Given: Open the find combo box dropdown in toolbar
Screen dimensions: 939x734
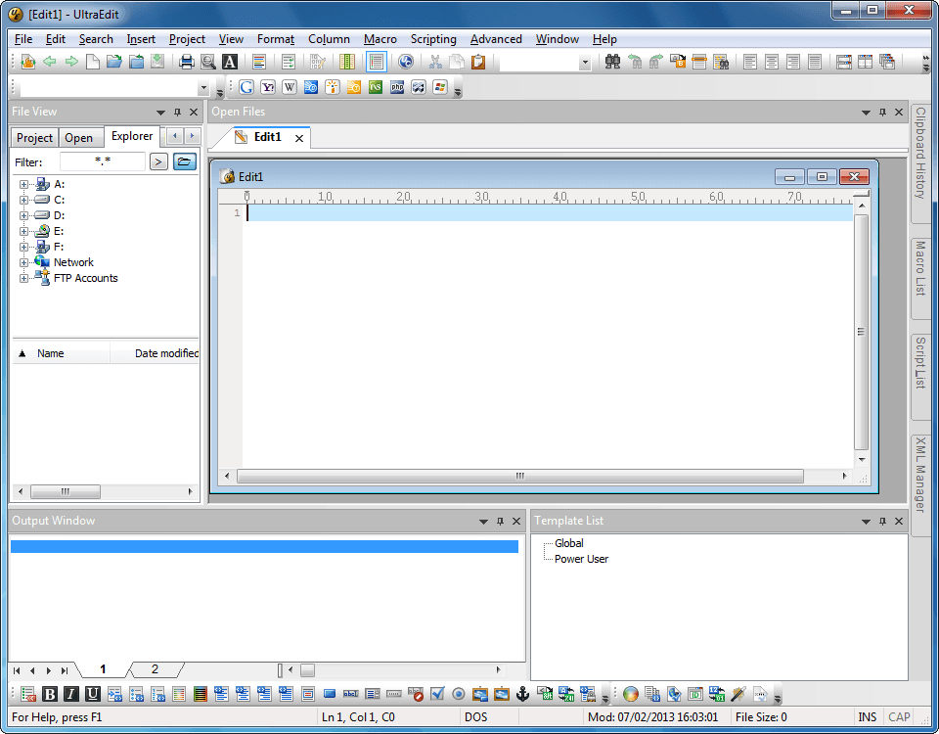Looking at the screenshot, I should click(585, 63).
